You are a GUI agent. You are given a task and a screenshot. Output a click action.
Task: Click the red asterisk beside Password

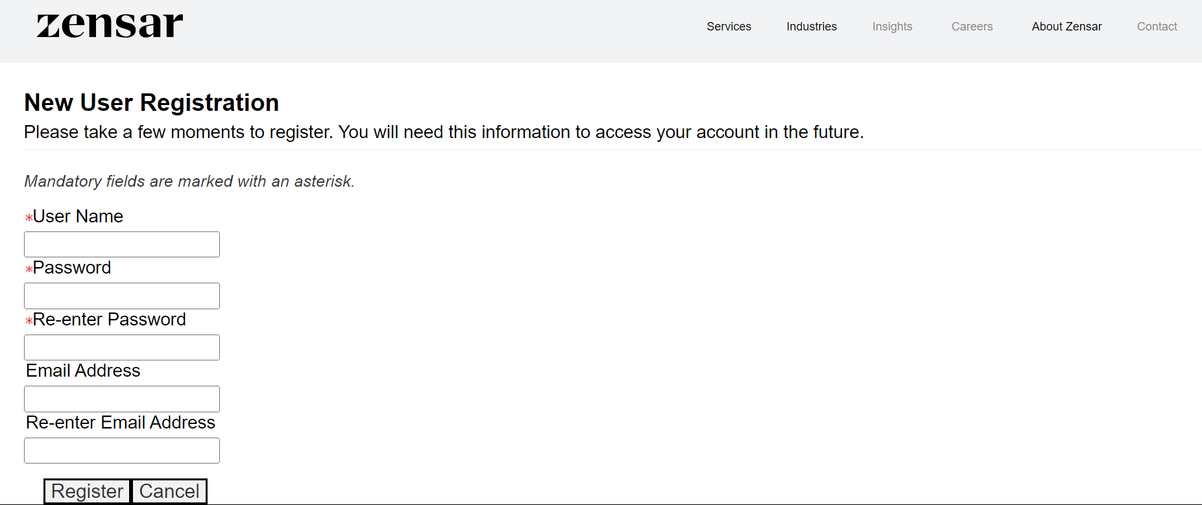tap(29, 269)
